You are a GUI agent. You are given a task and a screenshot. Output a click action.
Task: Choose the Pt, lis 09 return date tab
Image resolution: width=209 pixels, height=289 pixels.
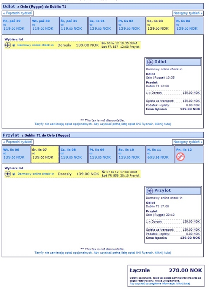click(102, 154)
